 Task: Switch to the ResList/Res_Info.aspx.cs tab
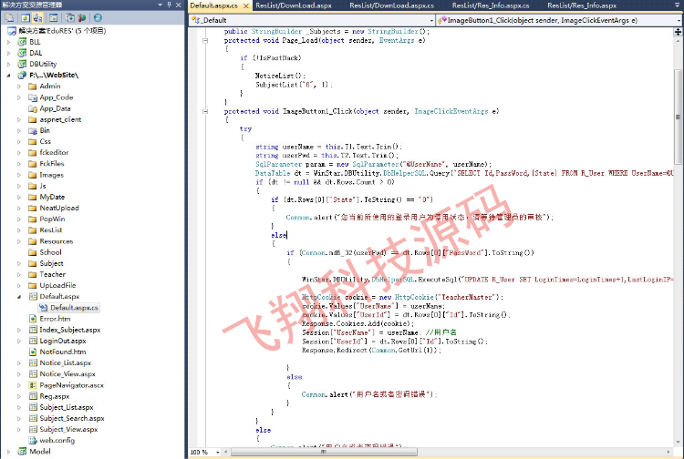[x=491, y=5]
